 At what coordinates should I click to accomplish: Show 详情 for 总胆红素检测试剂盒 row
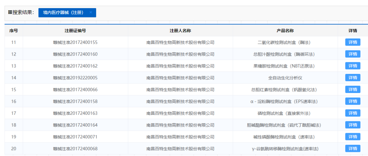[353, 90]
